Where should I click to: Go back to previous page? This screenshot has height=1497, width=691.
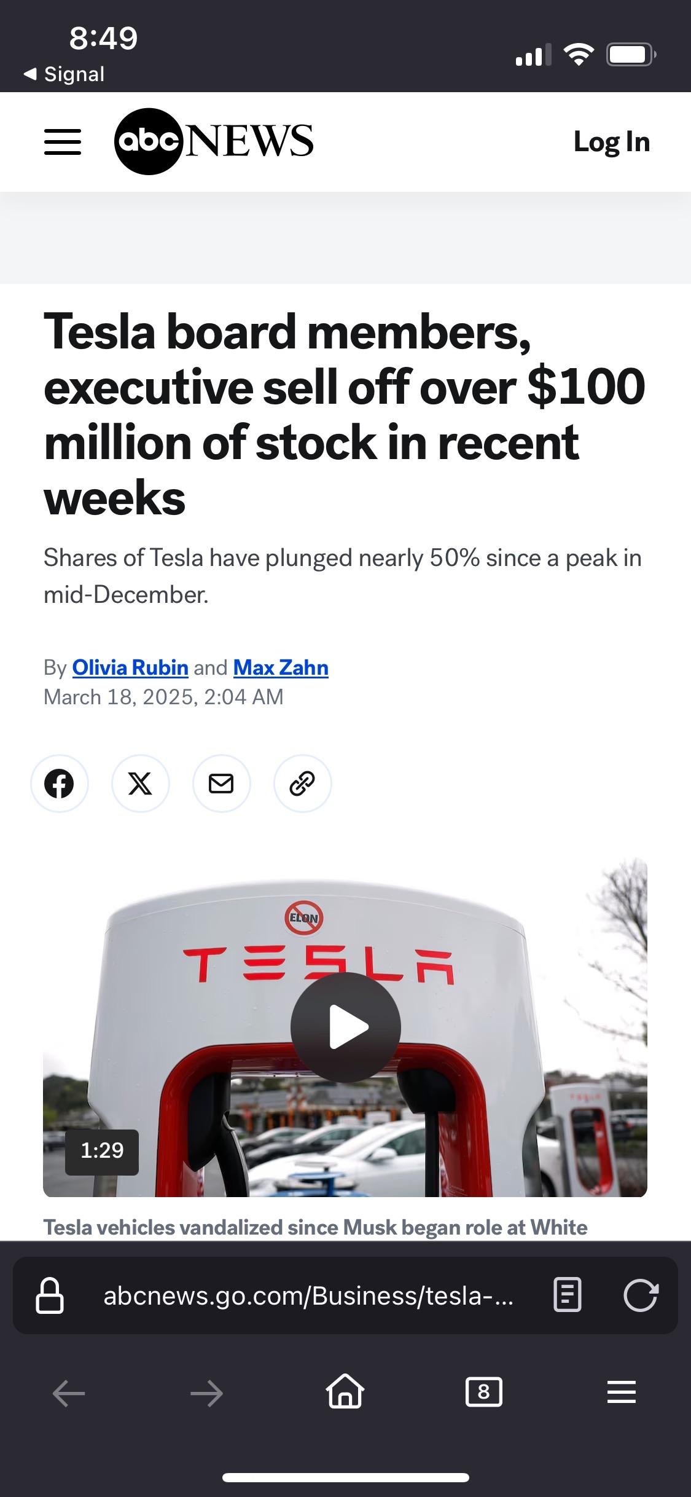pos(69,1393)
